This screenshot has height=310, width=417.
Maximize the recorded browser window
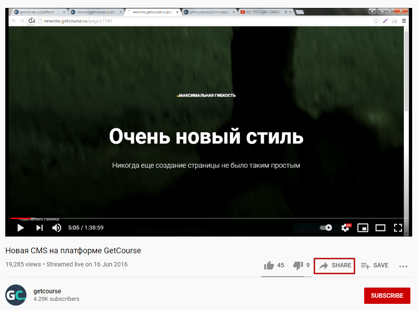tap(390, 11)
